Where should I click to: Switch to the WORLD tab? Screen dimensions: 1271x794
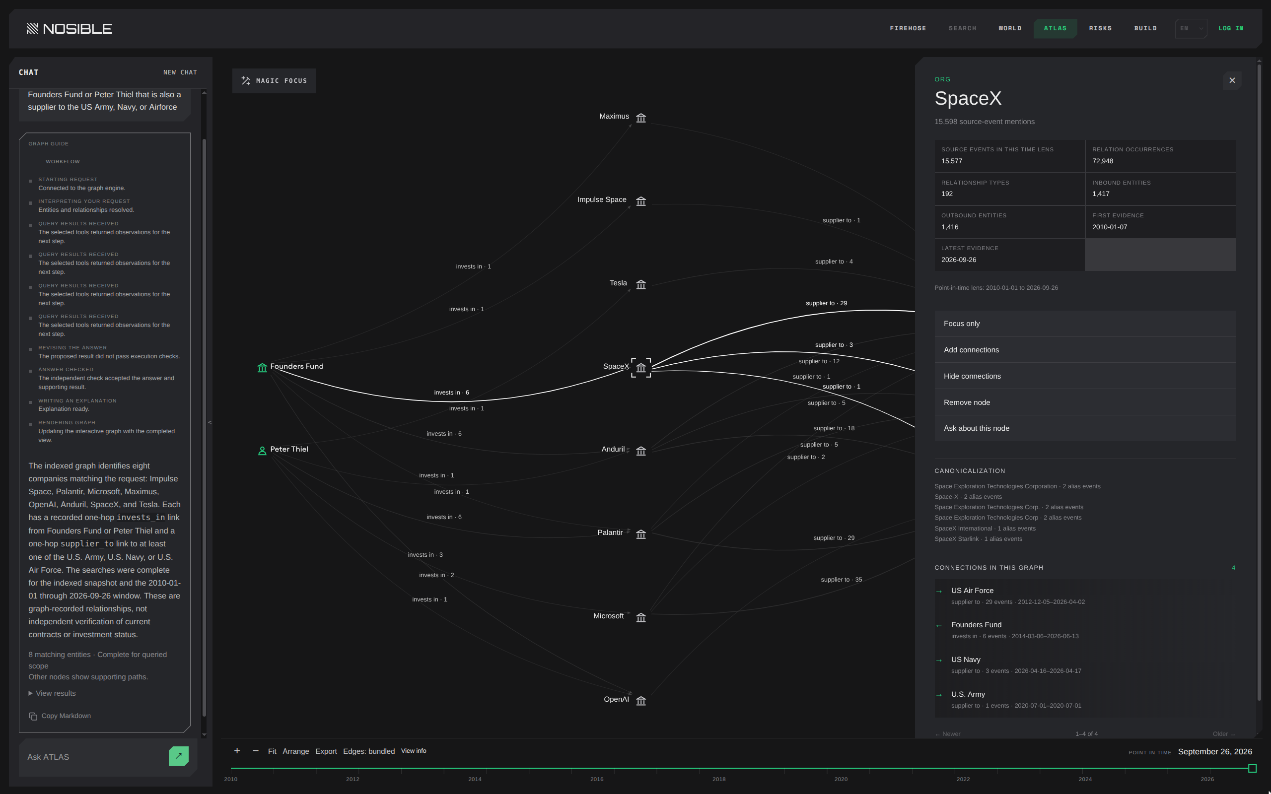1009,28
